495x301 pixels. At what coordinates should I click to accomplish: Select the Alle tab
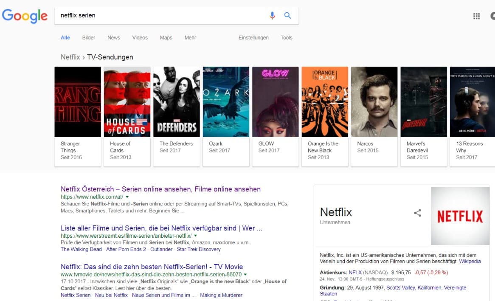[65, 38]
